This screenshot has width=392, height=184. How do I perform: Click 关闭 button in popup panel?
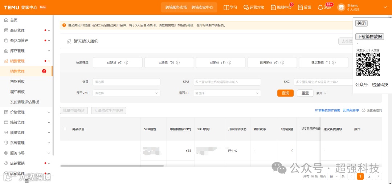[x=361, y=23]
